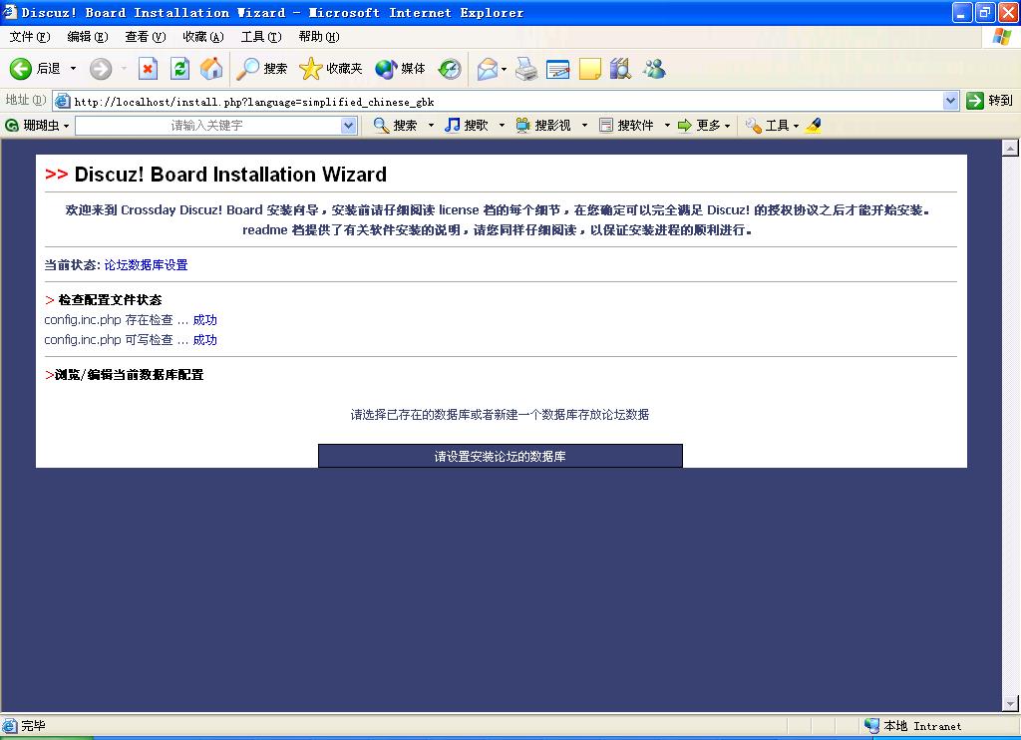Click the 请设置安装论坛的数据库 button
The image size is (1021, 740).
pyautogui.click(x=501, y=456)
